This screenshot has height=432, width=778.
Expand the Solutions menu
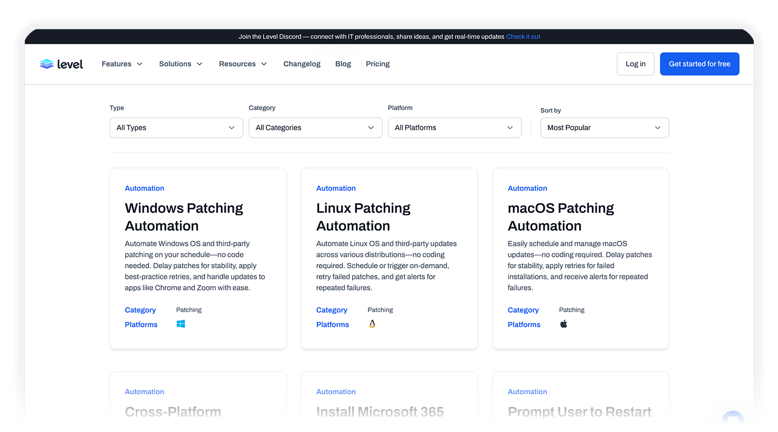181,64
